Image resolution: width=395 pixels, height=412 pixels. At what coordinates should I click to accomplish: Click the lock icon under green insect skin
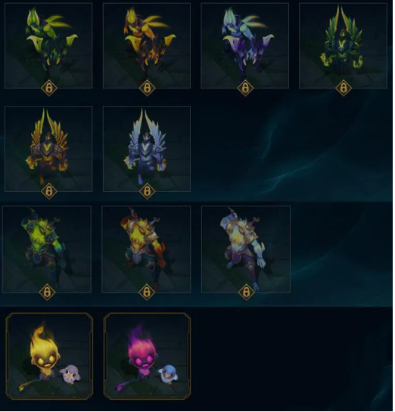tap(49, 88)
